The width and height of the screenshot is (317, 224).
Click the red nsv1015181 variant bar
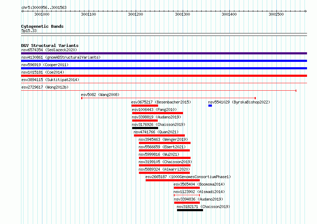click(164, 76)
